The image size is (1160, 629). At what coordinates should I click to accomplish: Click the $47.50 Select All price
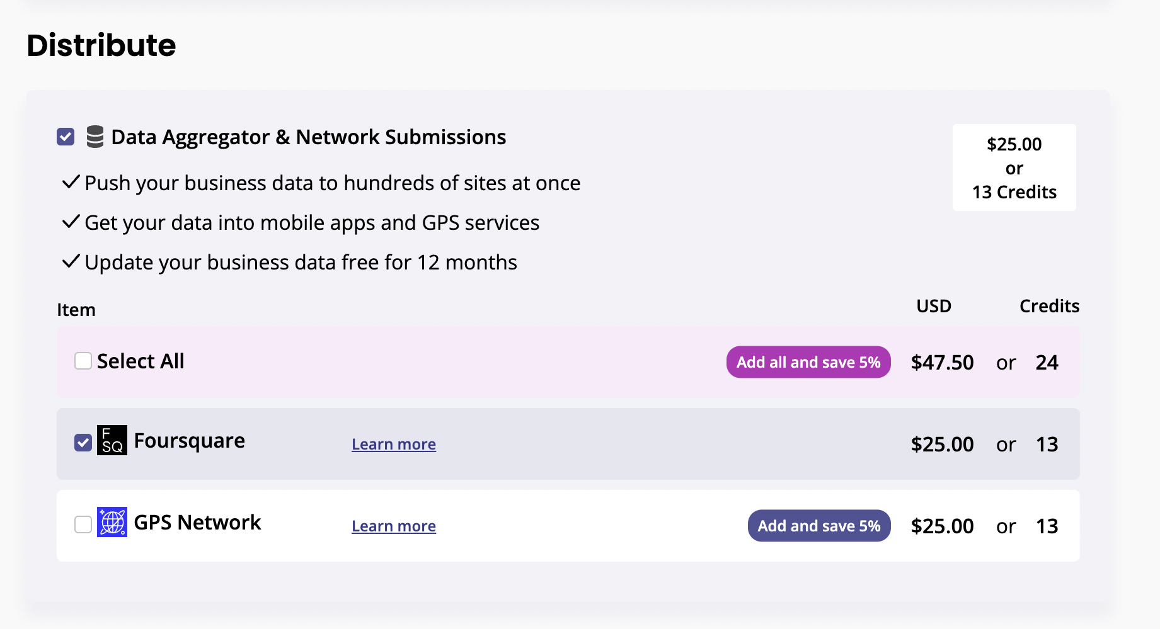click(942, 363)
